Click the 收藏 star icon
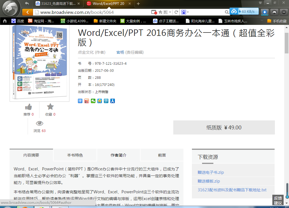Image resolution: width=289 pixels, height=208 pixels. (x=50, y=107)
